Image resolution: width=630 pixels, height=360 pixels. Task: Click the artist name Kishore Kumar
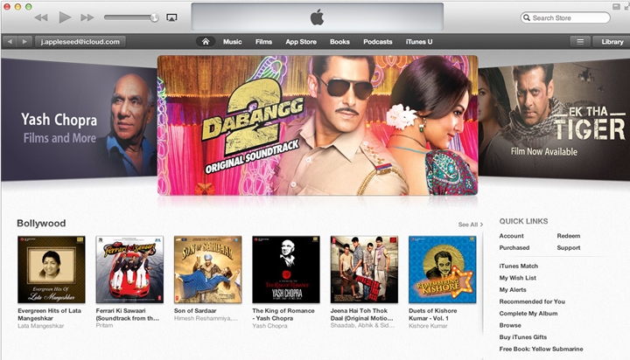(428, 326)
